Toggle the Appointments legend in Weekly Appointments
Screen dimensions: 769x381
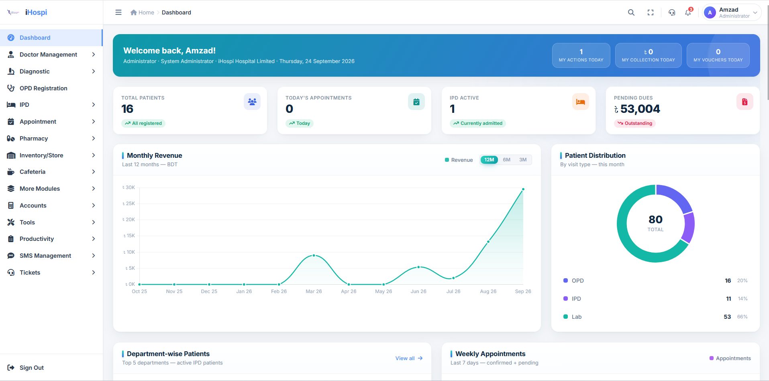point(730,358)
